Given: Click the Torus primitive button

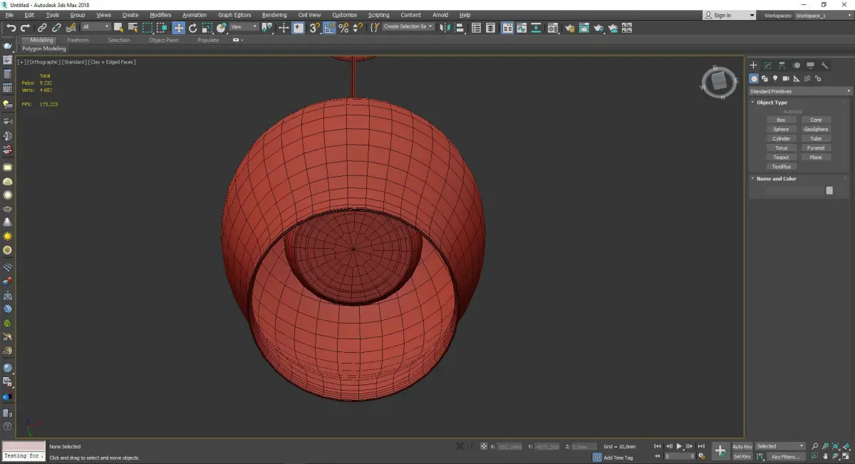Looking at the screenshot, I should click(781, 148).
